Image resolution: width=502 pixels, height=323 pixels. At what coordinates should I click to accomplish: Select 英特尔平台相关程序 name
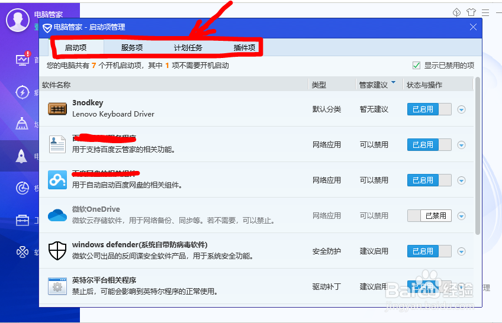104,280
